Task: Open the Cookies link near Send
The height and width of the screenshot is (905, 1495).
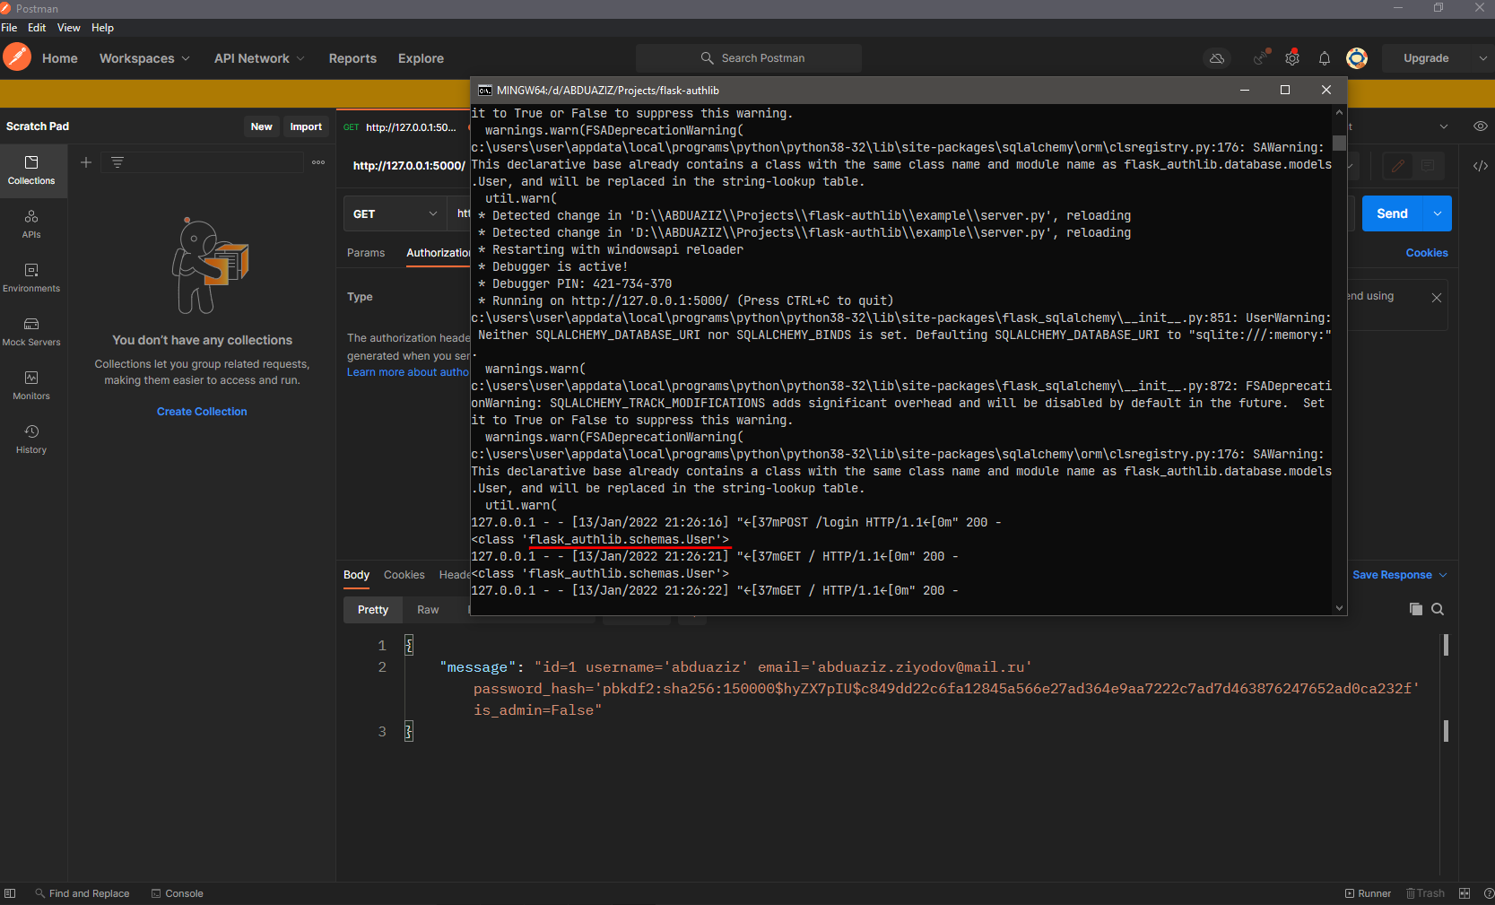Action: (1427, 253)
